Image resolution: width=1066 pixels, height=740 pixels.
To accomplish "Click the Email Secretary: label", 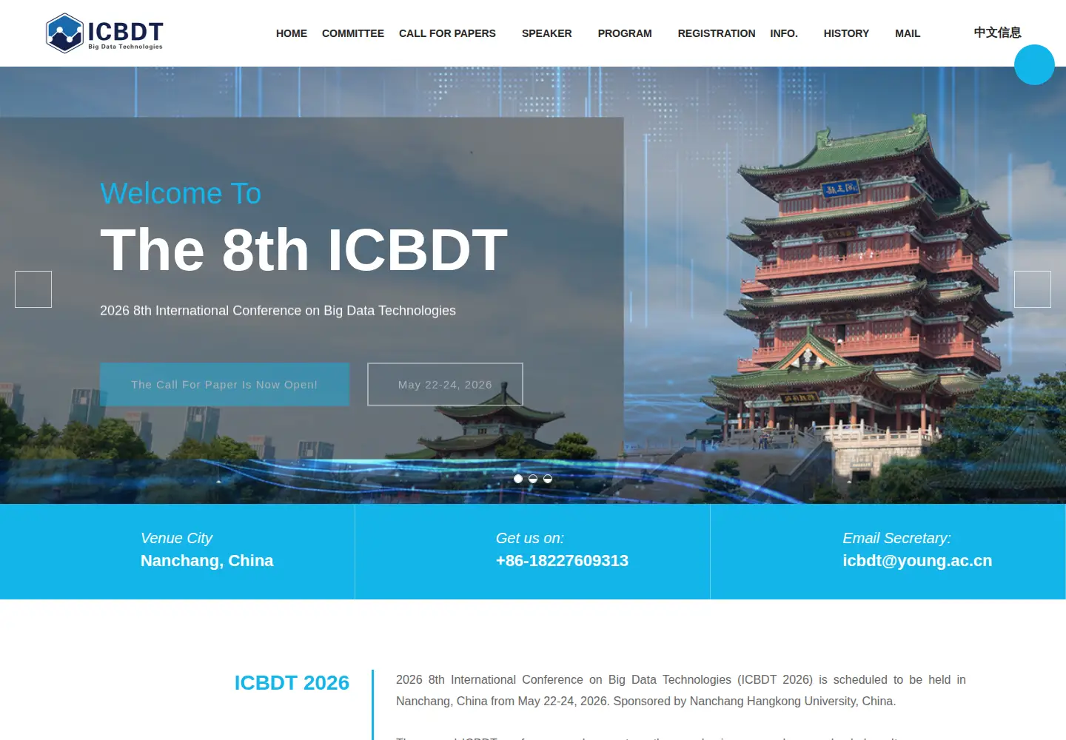I will click(x=896, y=538).
